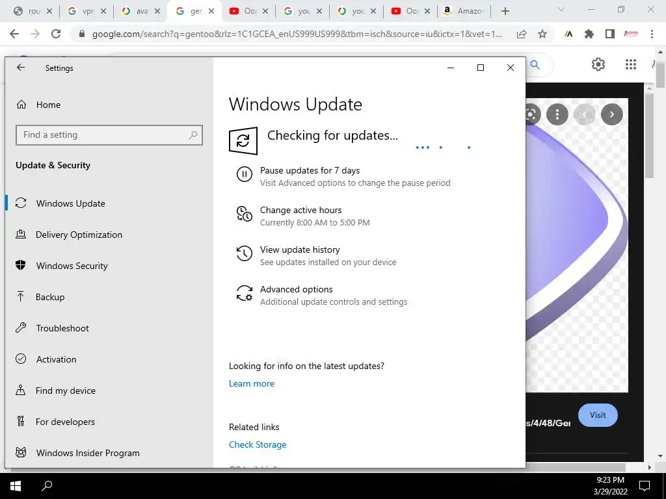This screenshot has width=666, height=499.
Task: Go to next image in preview
Action: [611, 114]
